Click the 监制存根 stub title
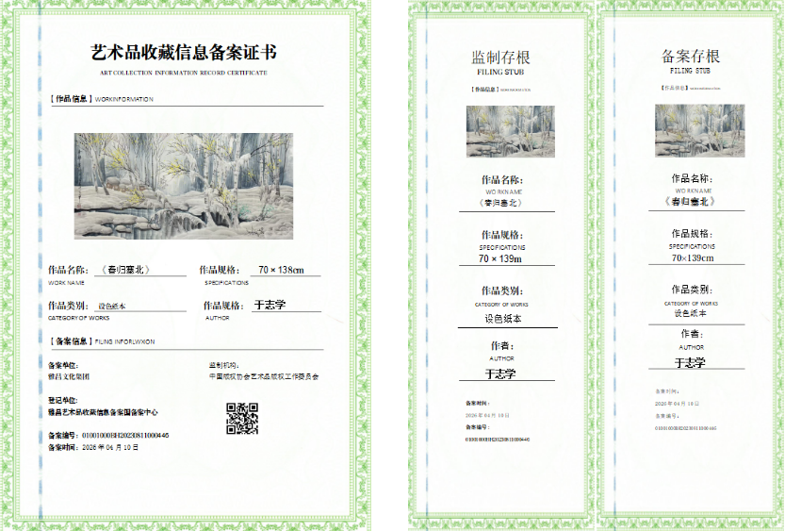The image size is (785, 531). pyautogui.click(x=500, y=58)
